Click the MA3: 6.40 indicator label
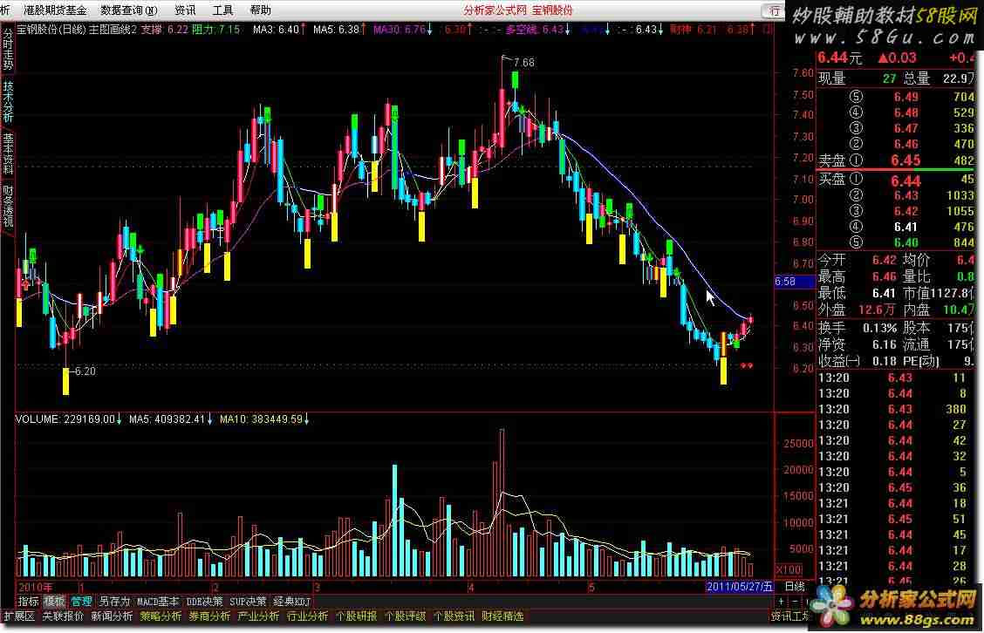The width and height of the screenshot is (984, 633). tap(278, 29)
